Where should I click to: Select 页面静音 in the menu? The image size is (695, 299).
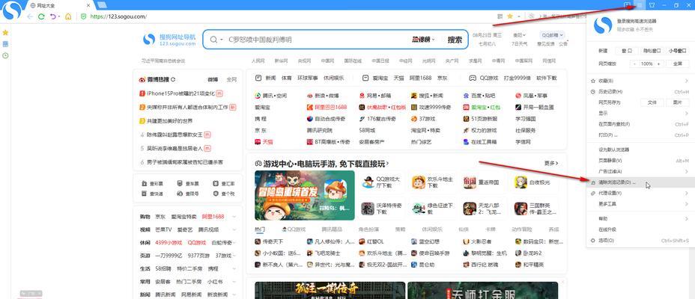coord(640,161)
